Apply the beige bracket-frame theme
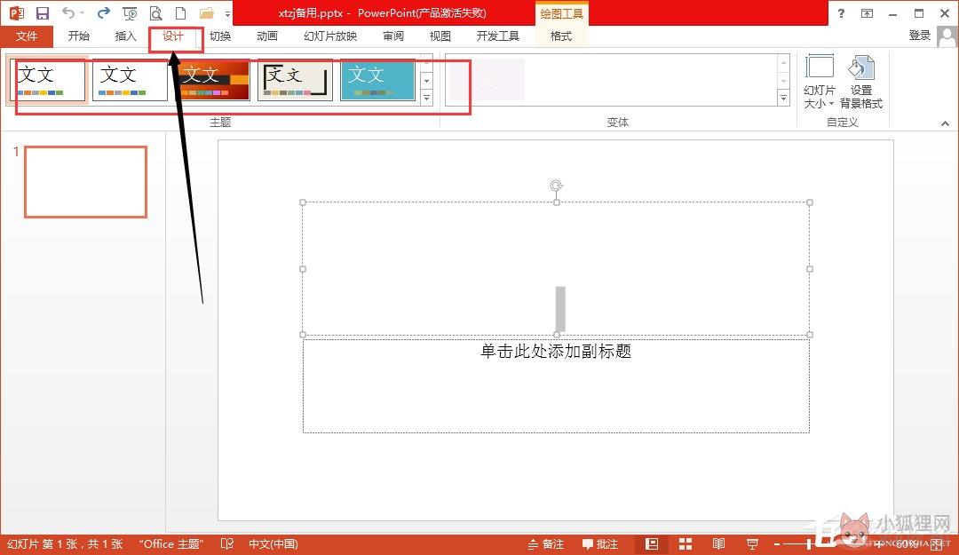Screen dimensions: 959x555 (x=295, y=80)
